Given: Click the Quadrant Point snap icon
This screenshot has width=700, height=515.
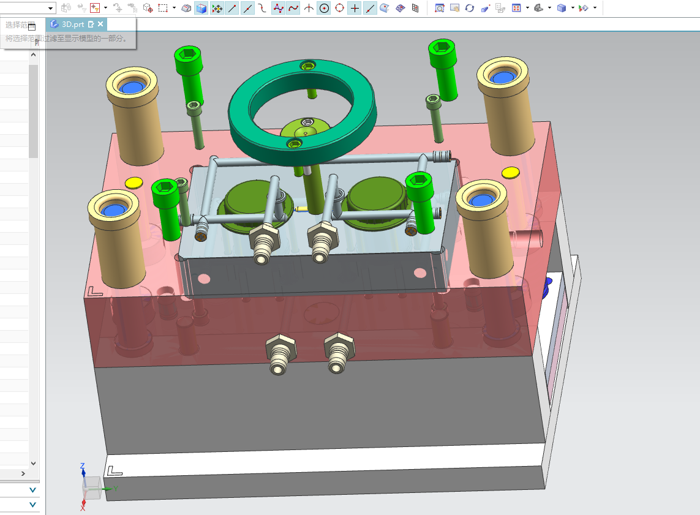Looking at the screenshot, I should [339, 8].
